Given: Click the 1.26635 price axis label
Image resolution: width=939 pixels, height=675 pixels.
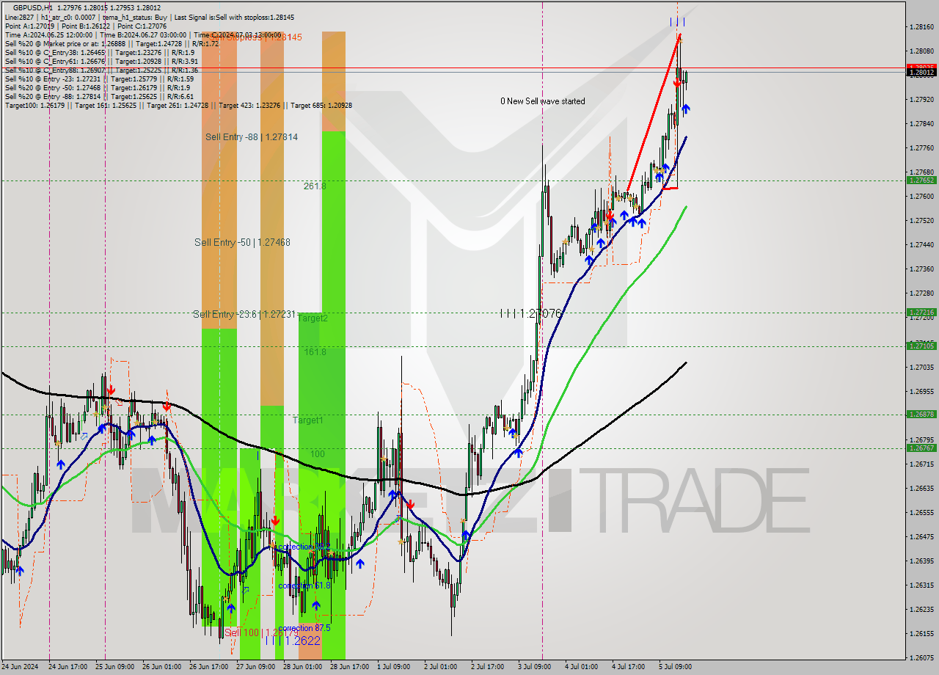Looking at the screenshot, I should (921, 488).
